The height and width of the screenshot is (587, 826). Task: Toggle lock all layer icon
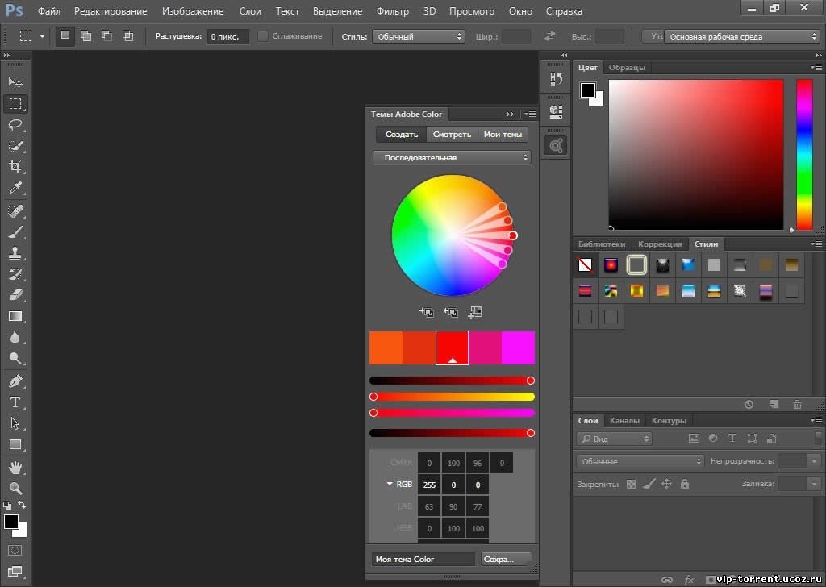click(685, 484)
